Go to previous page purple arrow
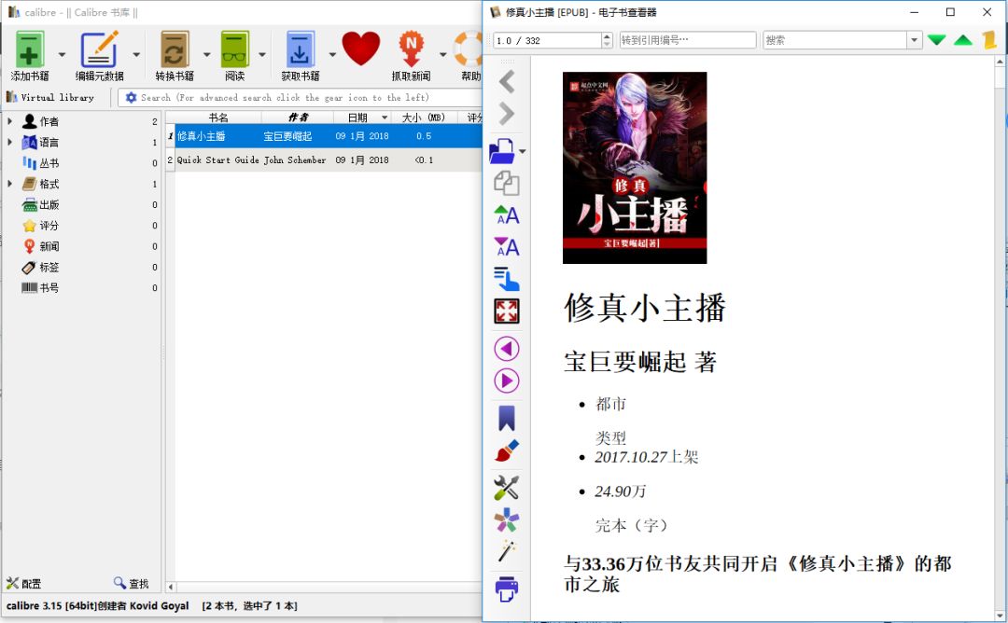This screenshot has height=623, width=1008. click(x=507, y=349)
